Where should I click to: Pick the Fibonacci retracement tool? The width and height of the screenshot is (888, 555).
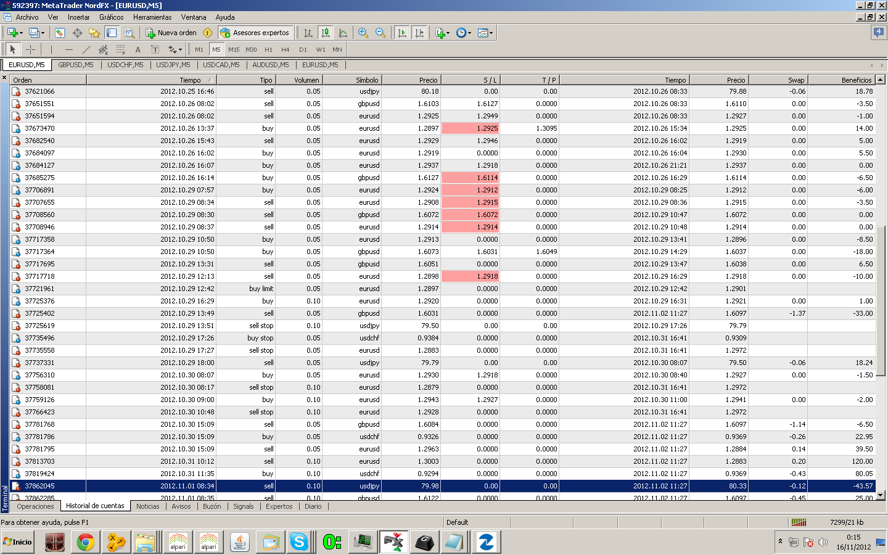click(120, 49)
